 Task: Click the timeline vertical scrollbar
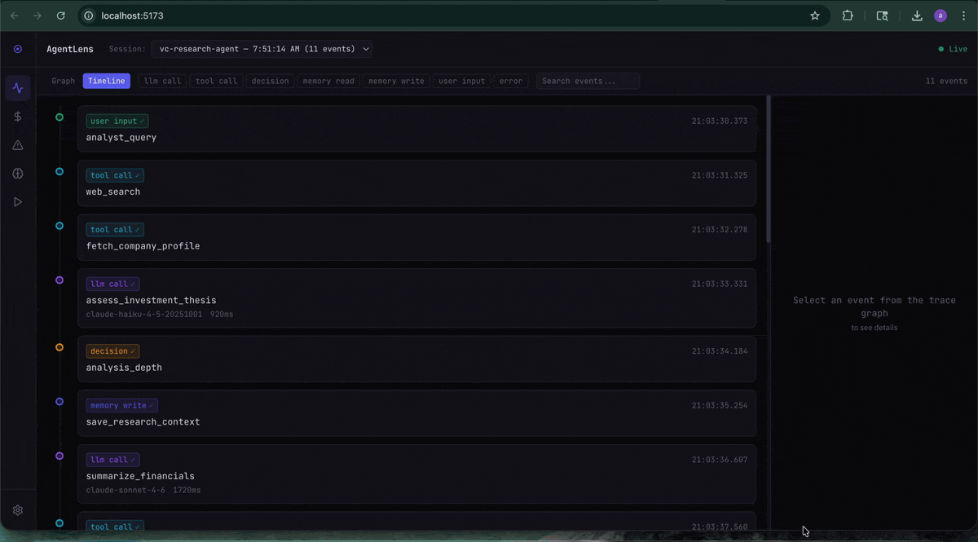click(x=768, y=169)
